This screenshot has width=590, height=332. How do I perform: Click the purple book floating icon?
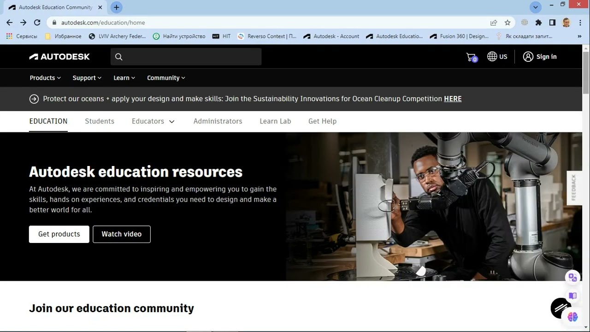click(572, 296)
